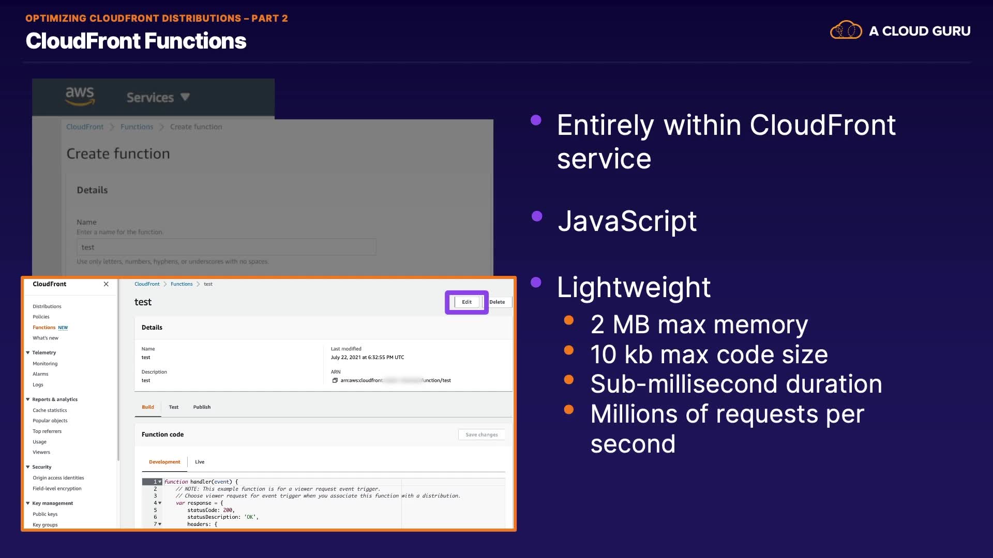
Task: Click the AWS logo
Action: coord(80,96)
